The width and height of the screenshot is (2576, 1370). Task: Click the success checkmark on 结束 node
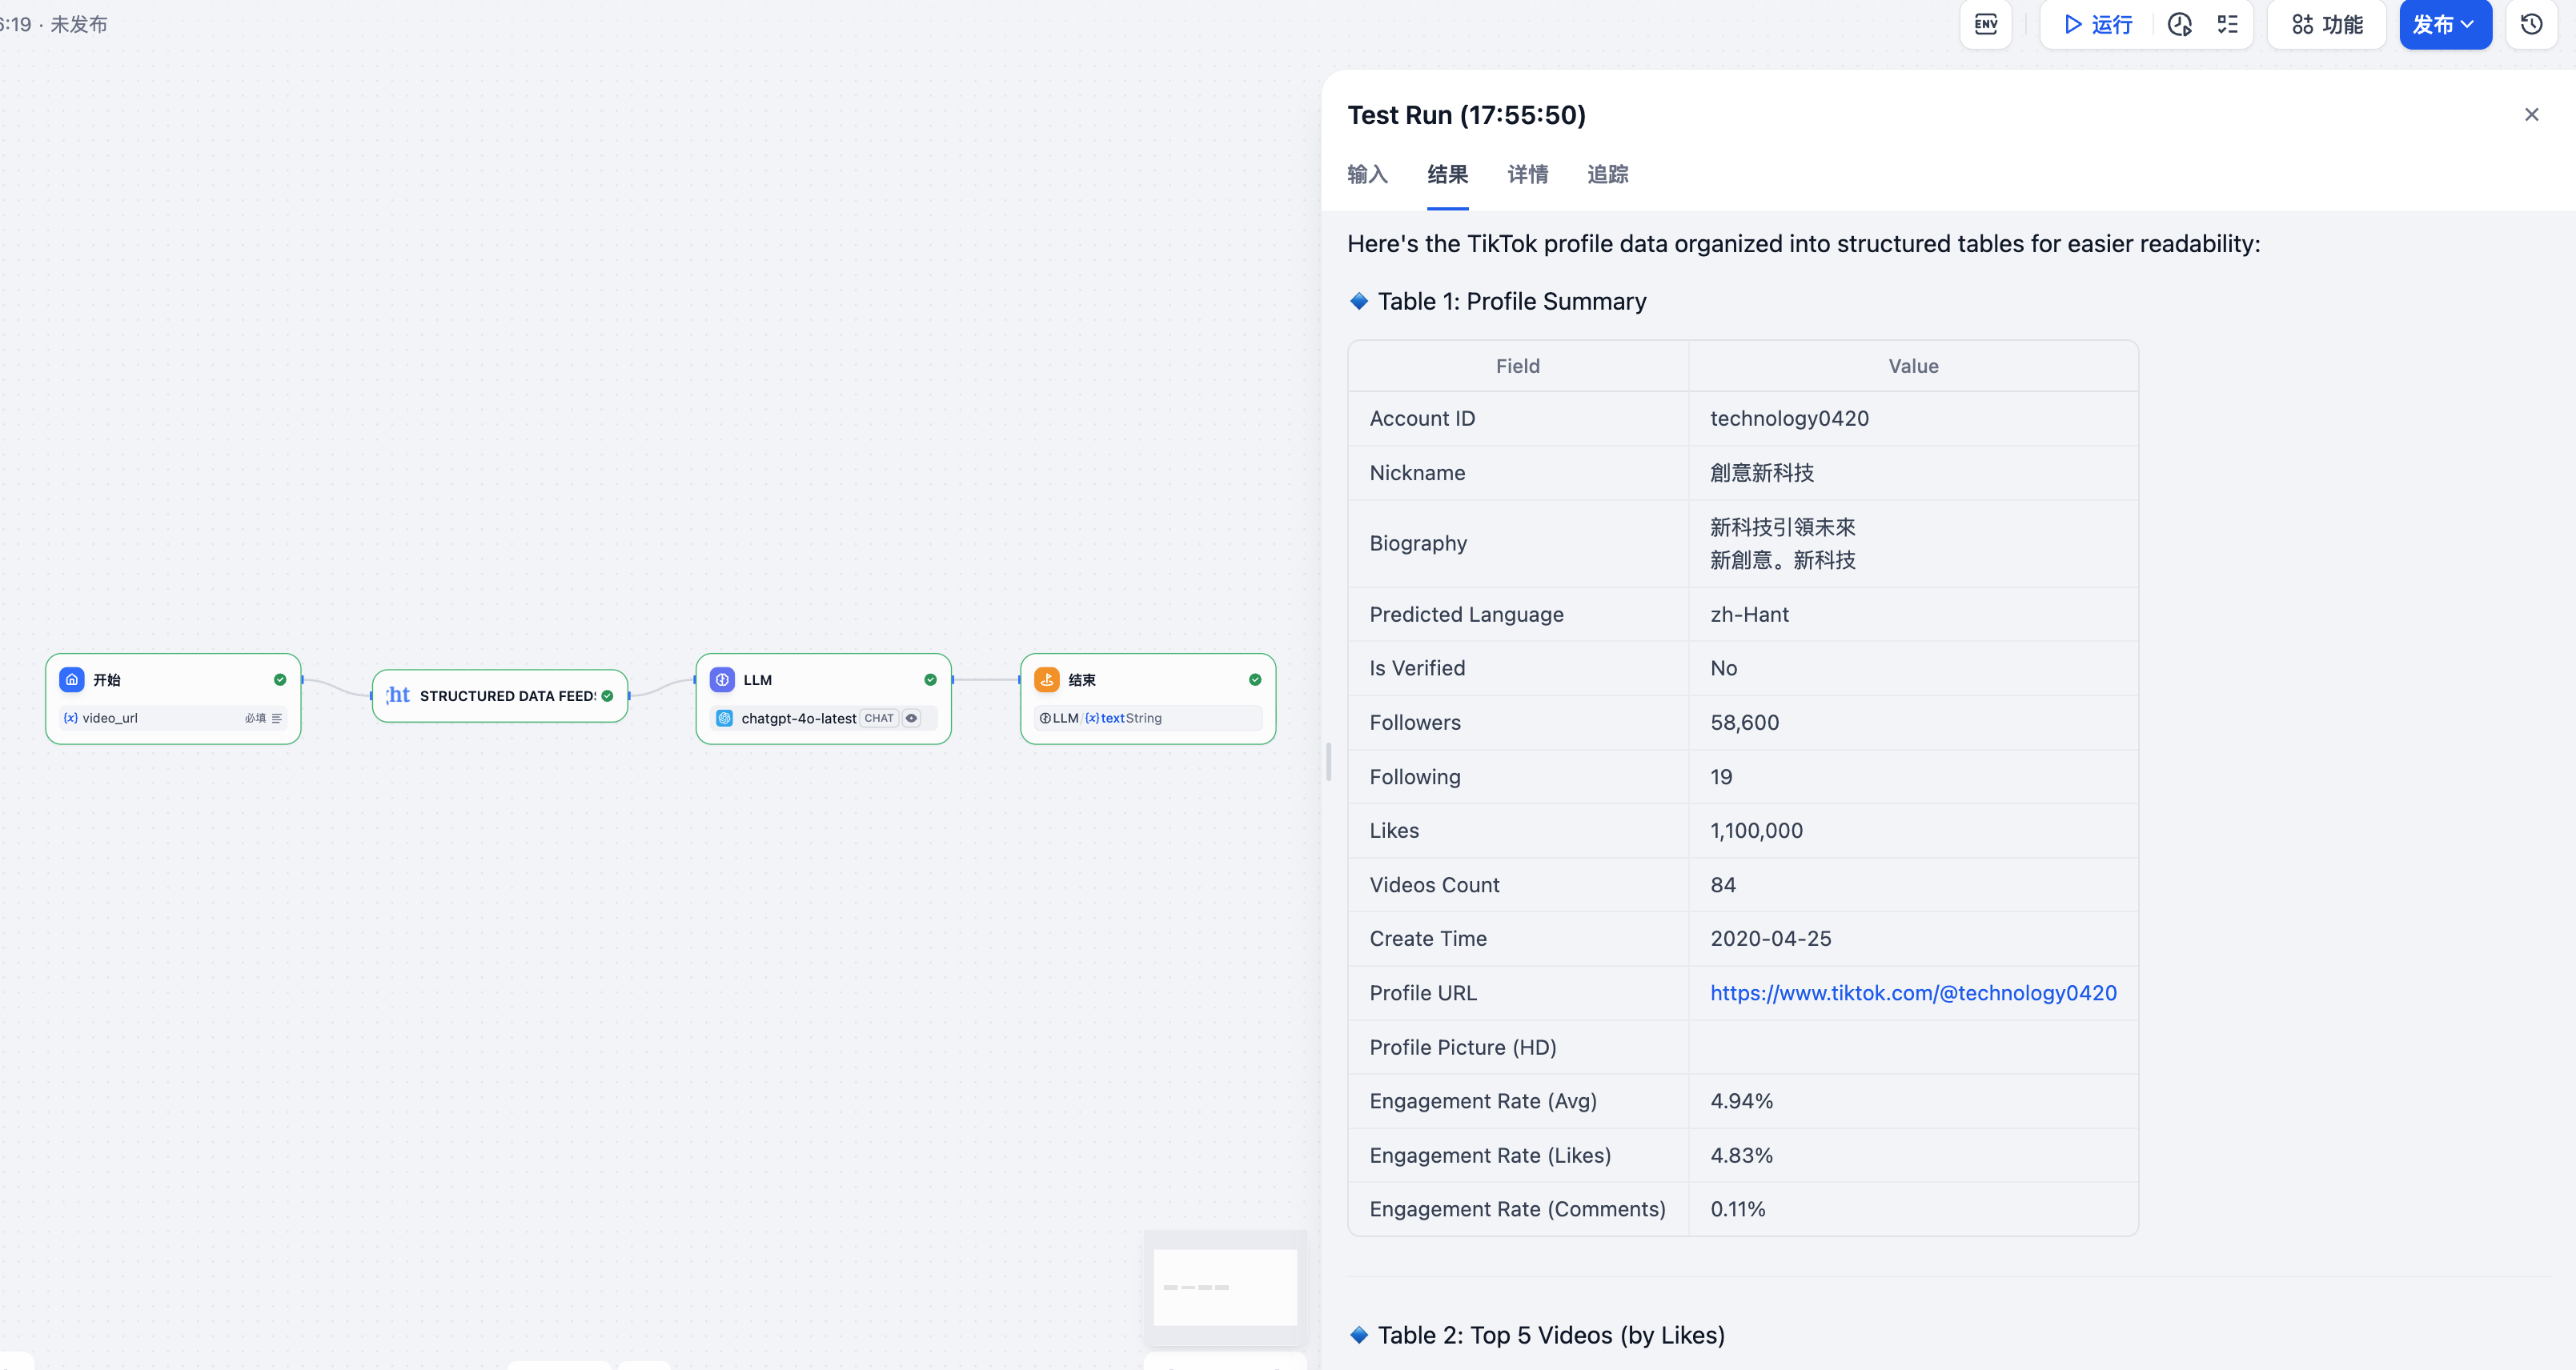tap(1255, 680)
